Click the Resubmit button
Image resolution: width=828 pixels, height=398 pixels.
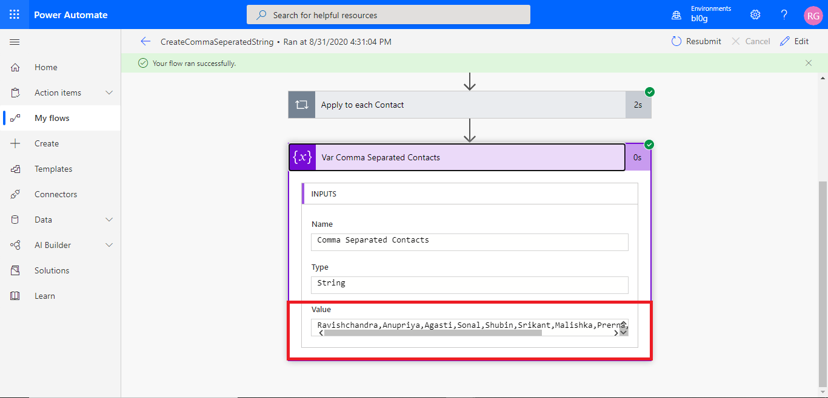[696, 41]
